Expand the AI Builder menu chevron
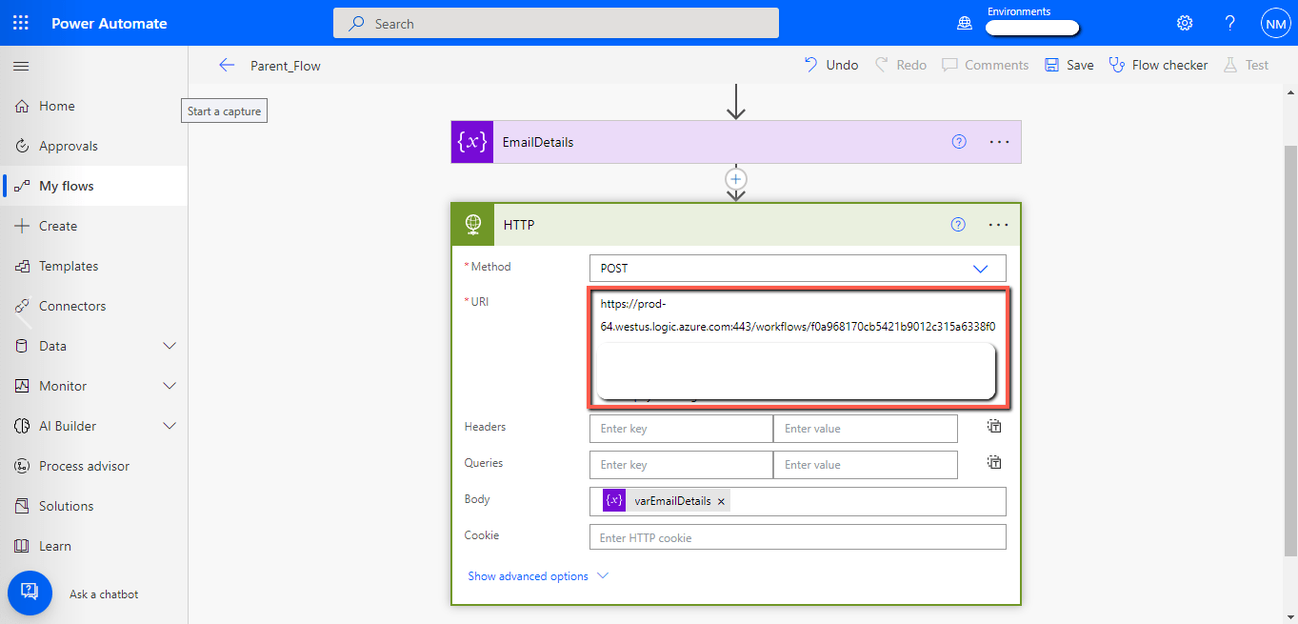Image resolution: width=1298 pixels, height=624 pixels. pos(170,426)
